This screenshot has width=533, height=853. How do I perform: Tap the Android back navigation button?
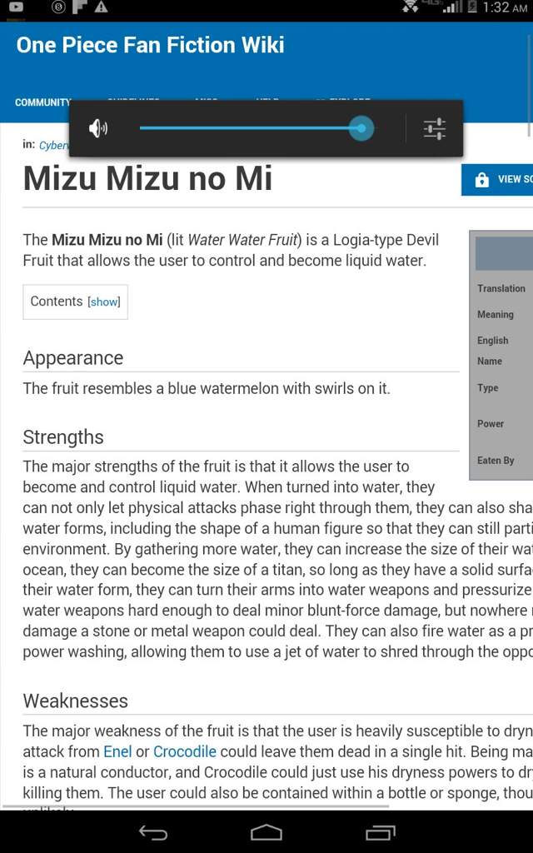153,832
